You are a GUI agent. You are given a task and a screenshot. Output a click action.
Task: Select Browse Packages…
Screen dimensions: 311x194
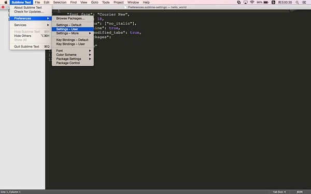pos(73,19)
